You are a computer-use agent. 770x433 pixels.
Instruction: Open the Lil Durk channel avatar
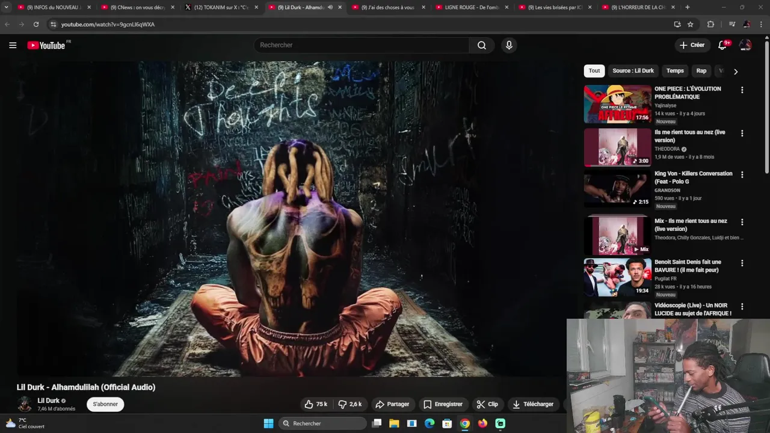point(25,404)
